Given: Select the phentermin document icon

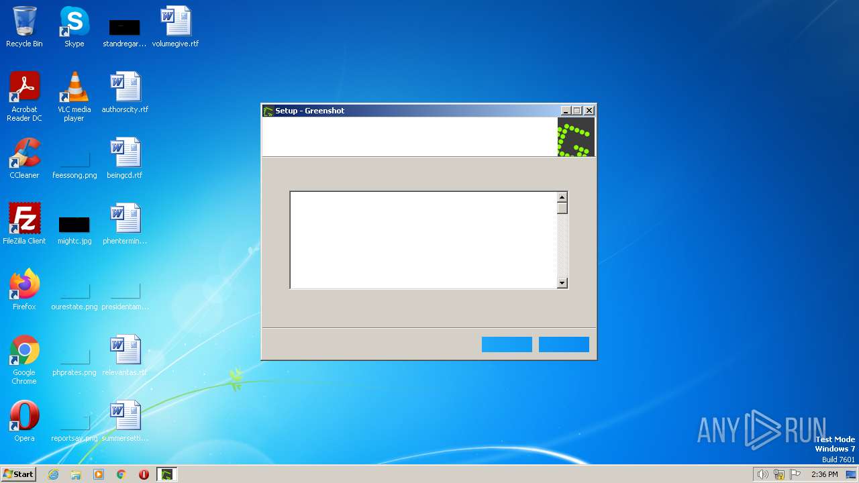Looking at the screenshot, I should (x=125, y=224).
